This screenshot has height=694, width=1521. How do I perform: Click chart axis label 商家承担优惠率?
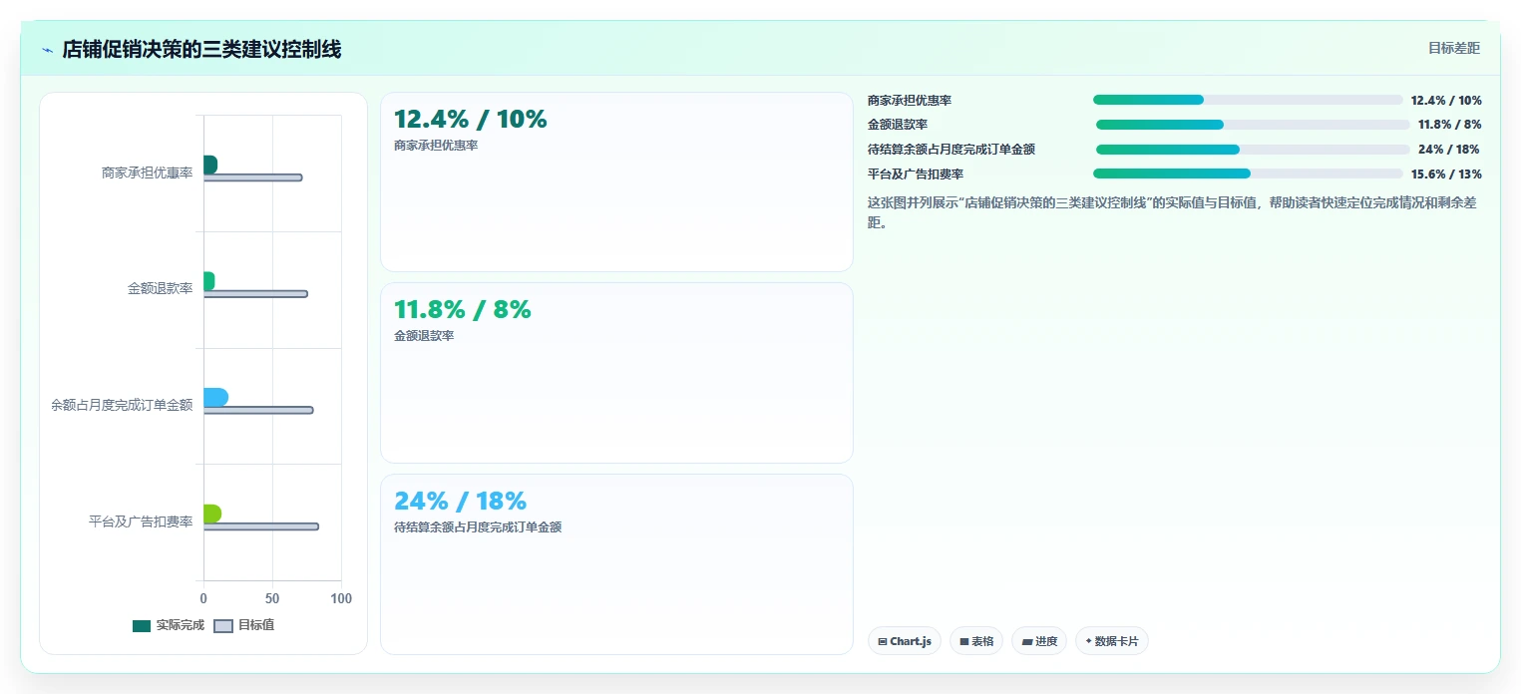pyautogui.click(x=147, y=173)
